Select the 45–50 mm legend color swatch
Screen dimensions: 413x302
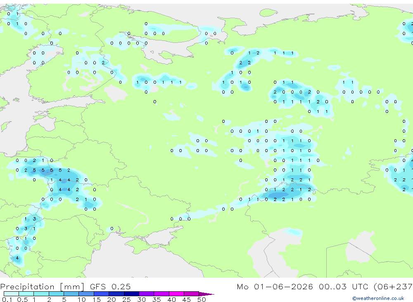coord(192,294)
